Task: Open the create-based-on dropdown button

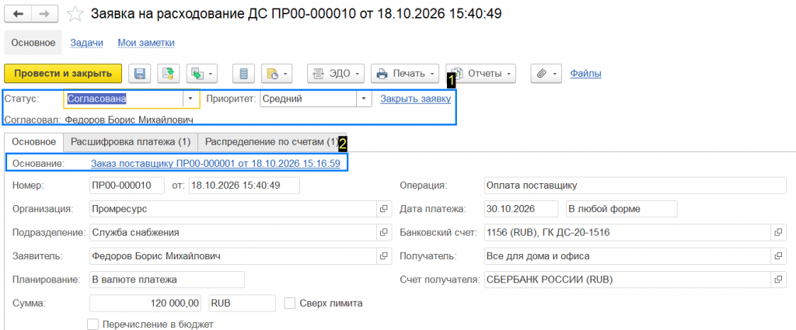Action: click(202, 74)
